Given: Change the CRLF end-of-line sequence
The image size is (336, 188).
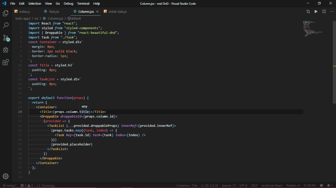Looking at the screenshot, I should tap(254, 185).
